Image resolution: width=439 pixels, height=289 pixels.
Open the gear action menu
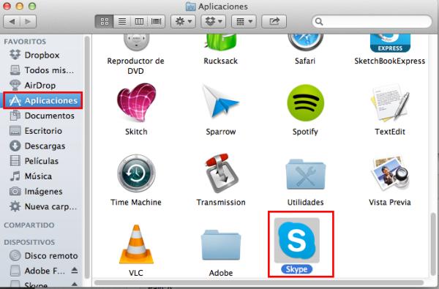pos(183,21)
